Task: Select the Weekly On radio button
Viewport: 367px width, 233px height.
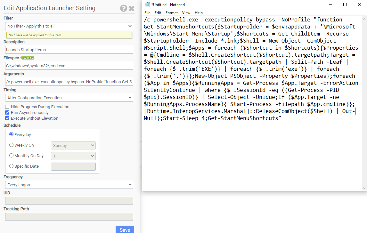Action: (x=11, y=145)
